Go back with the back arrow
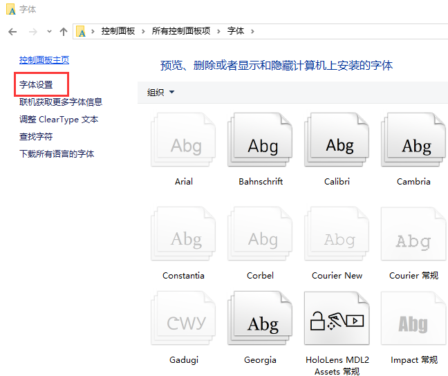The height and width of the screenshot is (376, 448). 12,31
